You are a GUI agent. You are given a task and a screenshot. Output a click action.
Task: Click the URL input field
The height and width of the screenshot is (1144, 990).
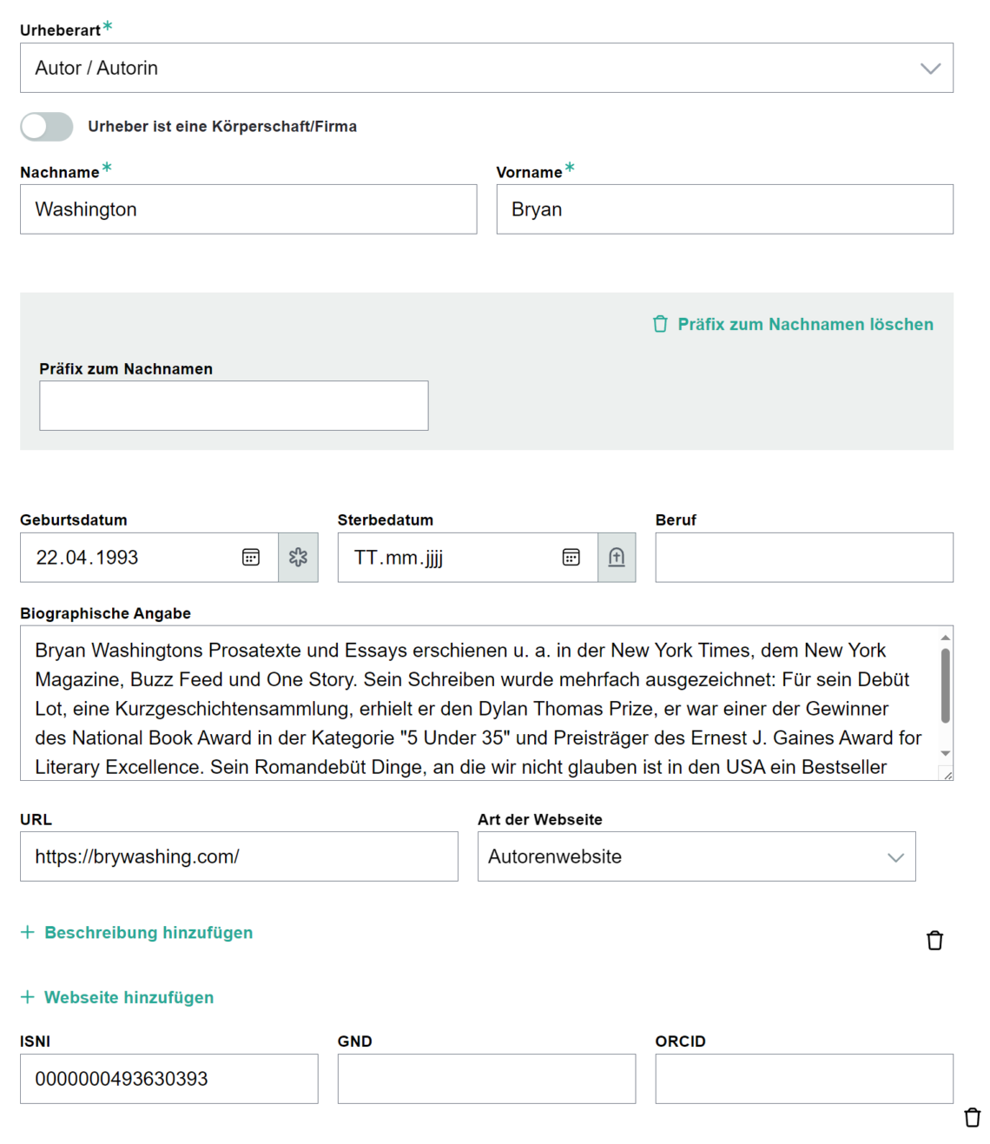point(239,856)
